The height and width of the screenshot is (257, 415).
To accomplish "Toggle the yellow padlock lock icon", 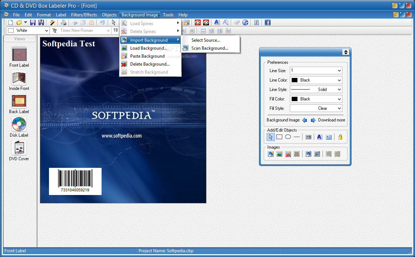I will click(340, 137).
